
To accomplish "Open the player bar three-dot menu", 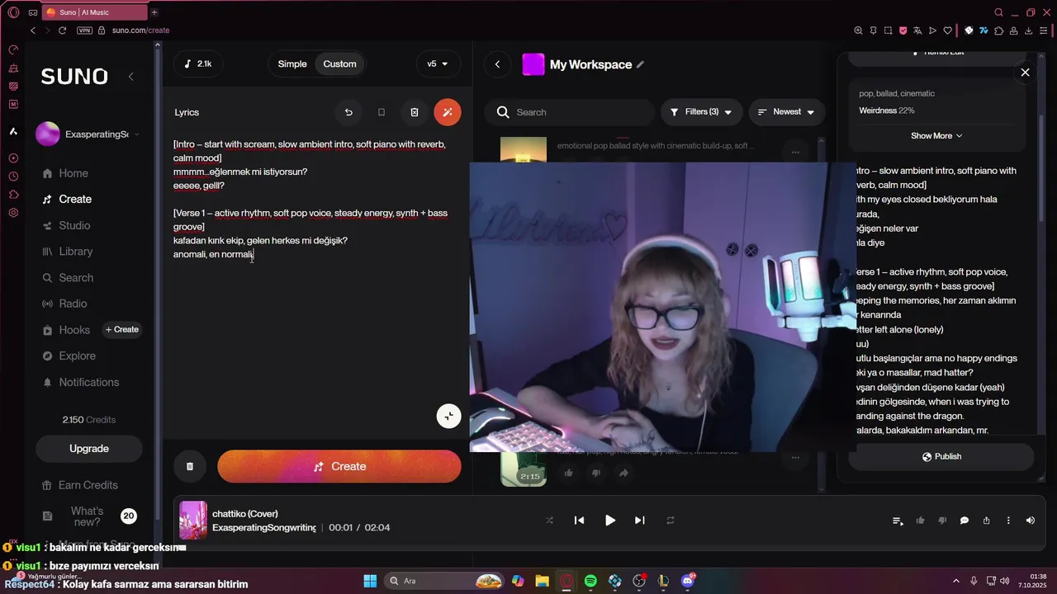I will (1008, 521).
